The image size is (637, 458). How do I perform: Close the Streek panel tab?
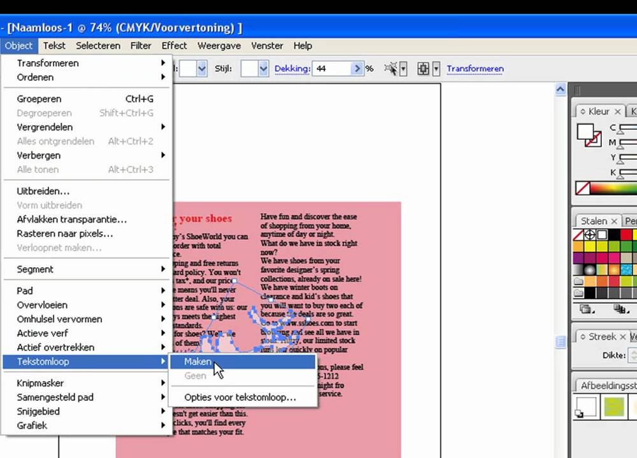pos(622,337)
